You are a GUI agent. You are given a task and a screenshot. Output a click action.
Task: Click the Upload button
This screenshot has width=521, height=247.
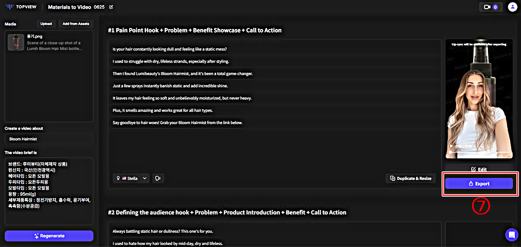46,24
